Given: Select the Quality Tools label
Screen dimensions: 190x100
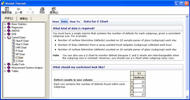Looking at the screenshot, I should 18,64.
